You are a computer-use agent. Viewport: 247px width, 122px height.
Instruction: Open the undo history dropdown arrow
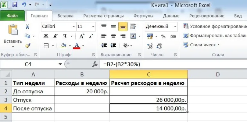(30, 5)
